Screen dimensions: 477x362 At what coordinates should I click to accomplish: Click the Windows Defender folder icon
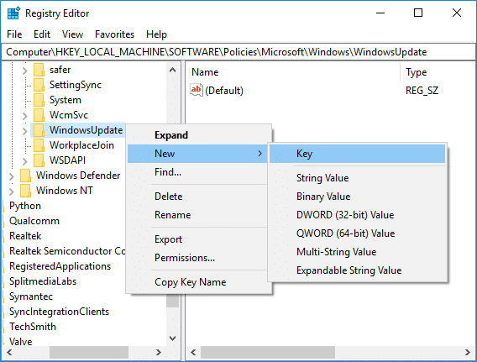(x=25, y=176)
